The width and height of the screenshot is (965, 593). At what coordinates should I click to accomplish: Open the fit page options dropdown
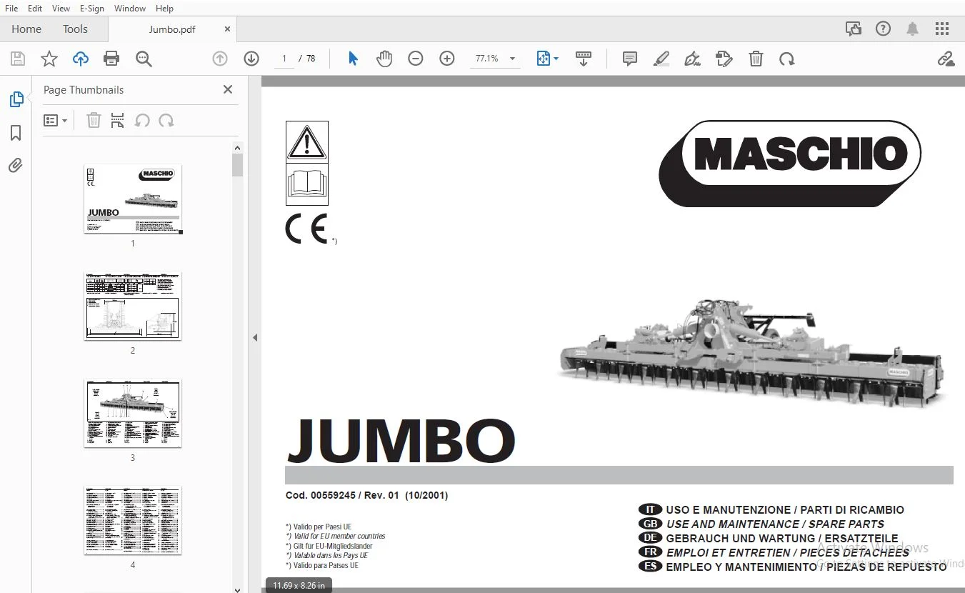[547, 59]
